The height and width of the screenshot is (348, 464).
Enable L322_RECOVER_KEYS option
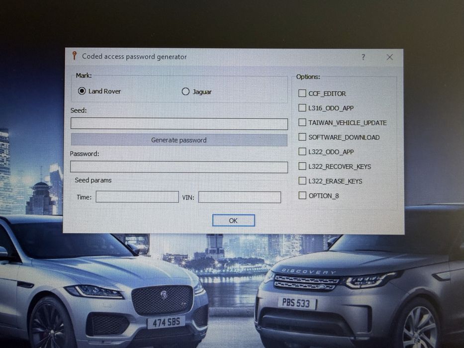point(302,166)
